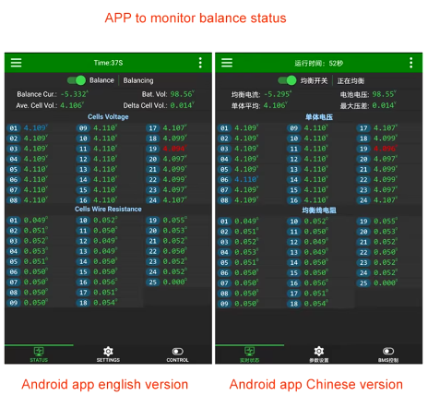This screenshot has height=396, width=428.
Task: Toggle the 均衡开关 switch
Action: [x=287, y=80]
